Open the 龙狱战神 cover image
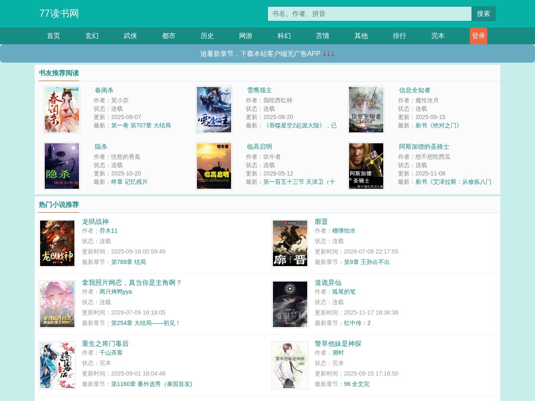This screenshot has height=401, width=535. point(57,244)
